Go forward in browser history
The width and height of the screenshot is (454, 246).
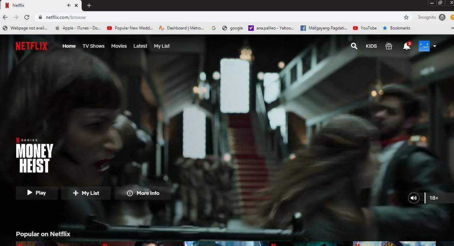click(16, 17)
